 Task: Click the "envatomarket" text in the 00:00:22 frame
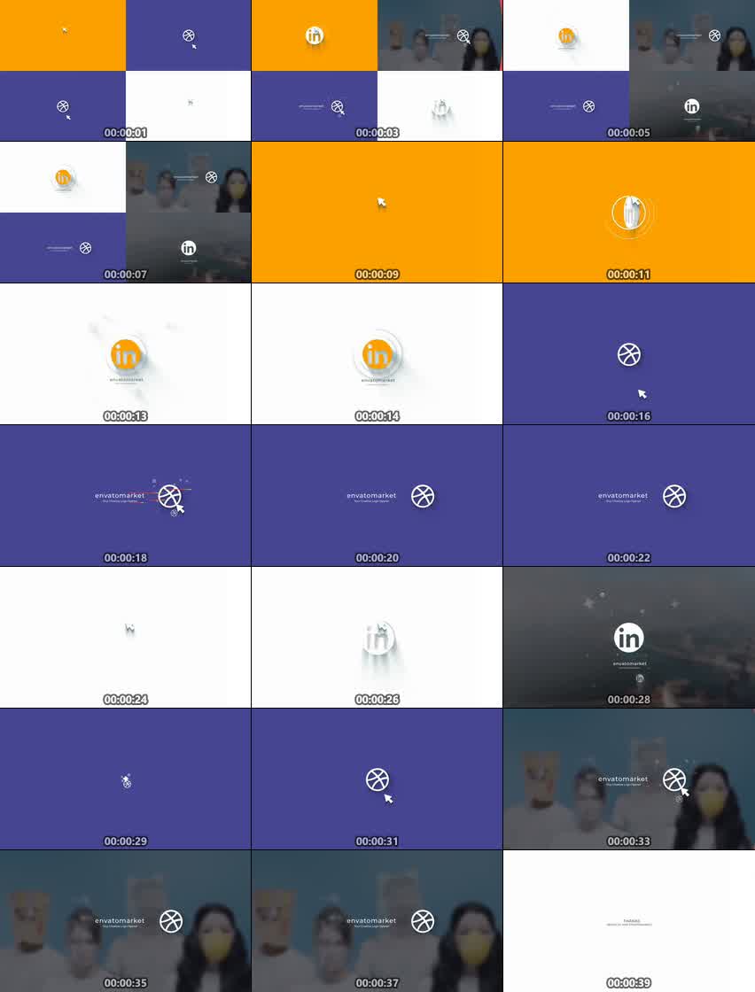coord(623,495)
